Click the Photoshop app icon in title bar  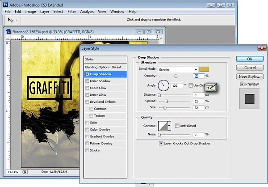(5, 4)
